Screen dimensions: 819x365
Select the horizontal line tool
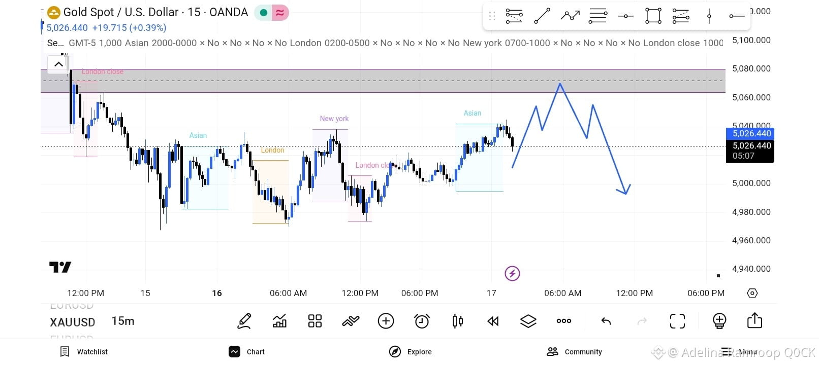[625, 16]
